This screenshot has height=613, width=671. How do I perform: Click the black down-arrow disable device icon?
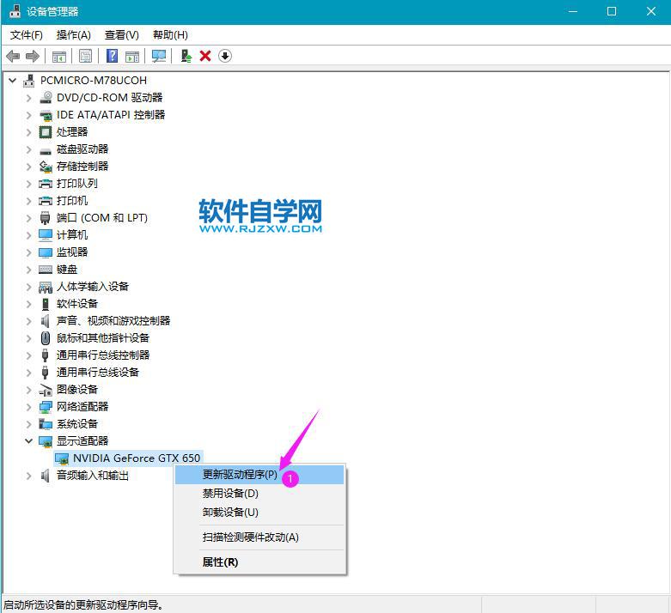click(x=225, y=56)
